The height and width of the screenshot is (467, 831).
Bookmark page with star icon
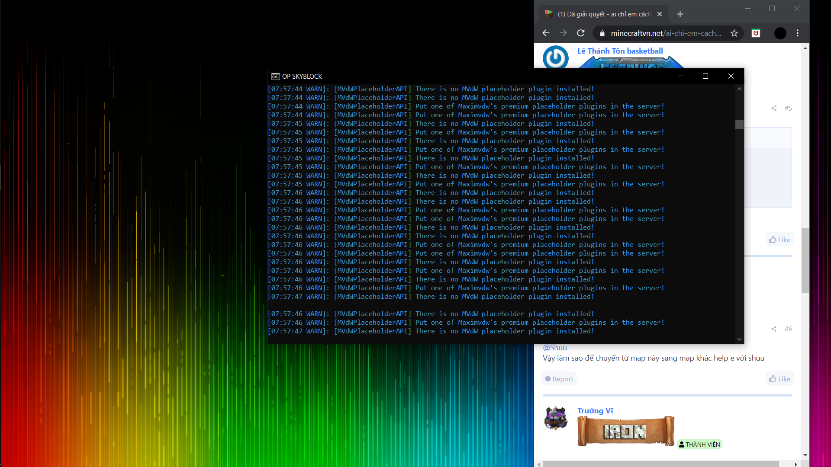pyautogui.click(x=734, y=33)
